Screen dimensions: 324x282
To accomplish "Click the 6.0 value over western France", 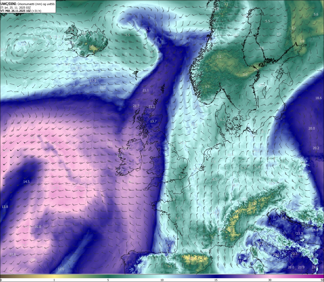I will pos(178,218).
